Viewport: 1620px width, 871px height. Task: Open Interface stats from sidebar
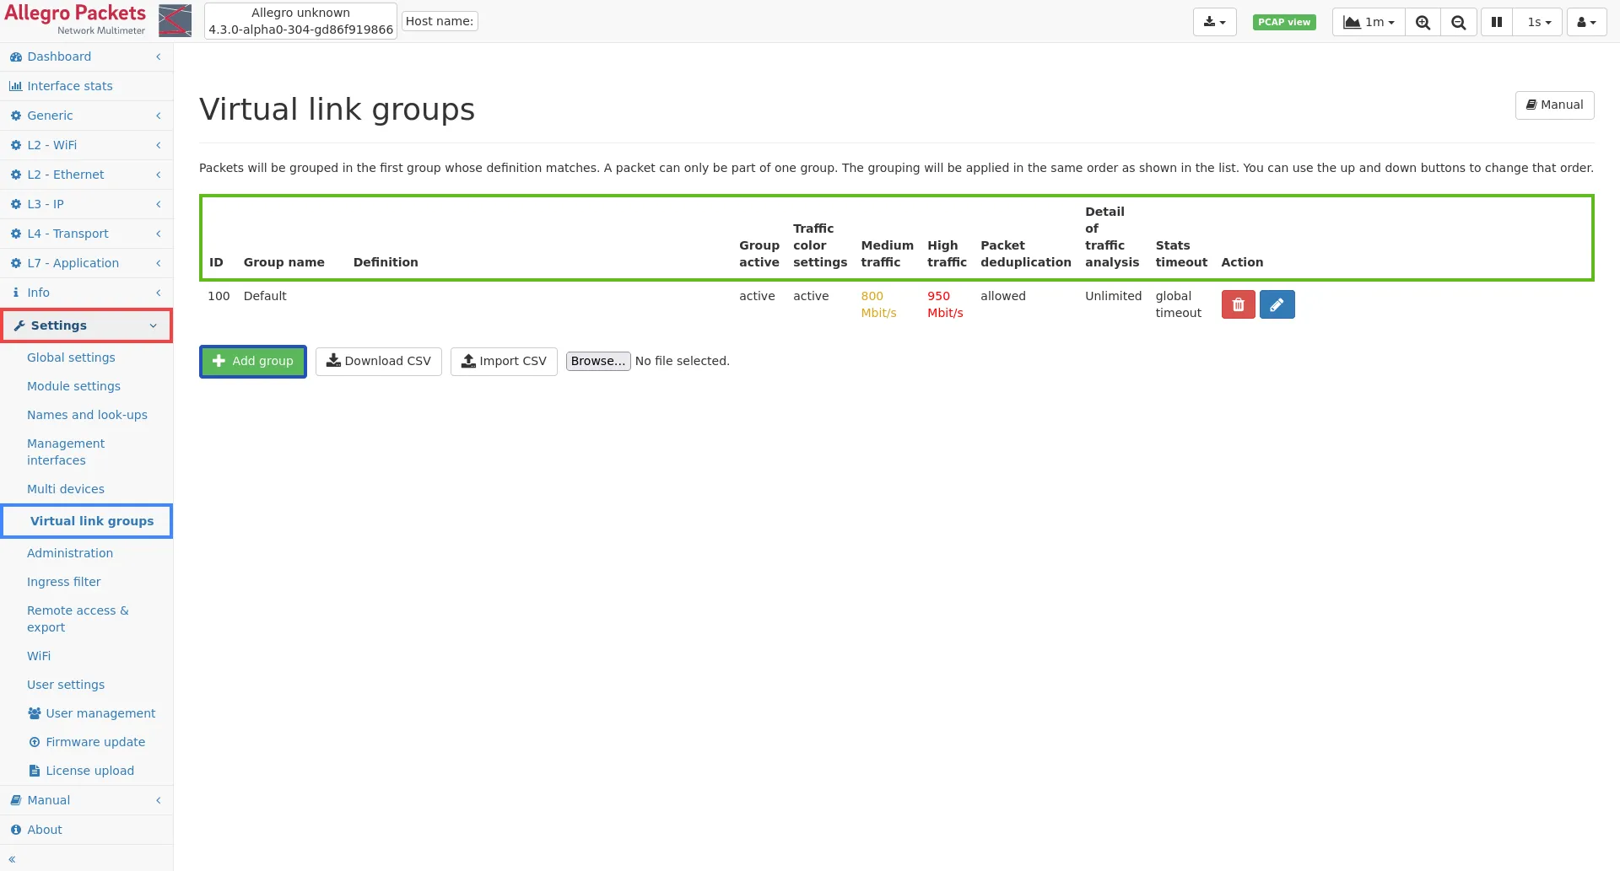tap(69, 86)
